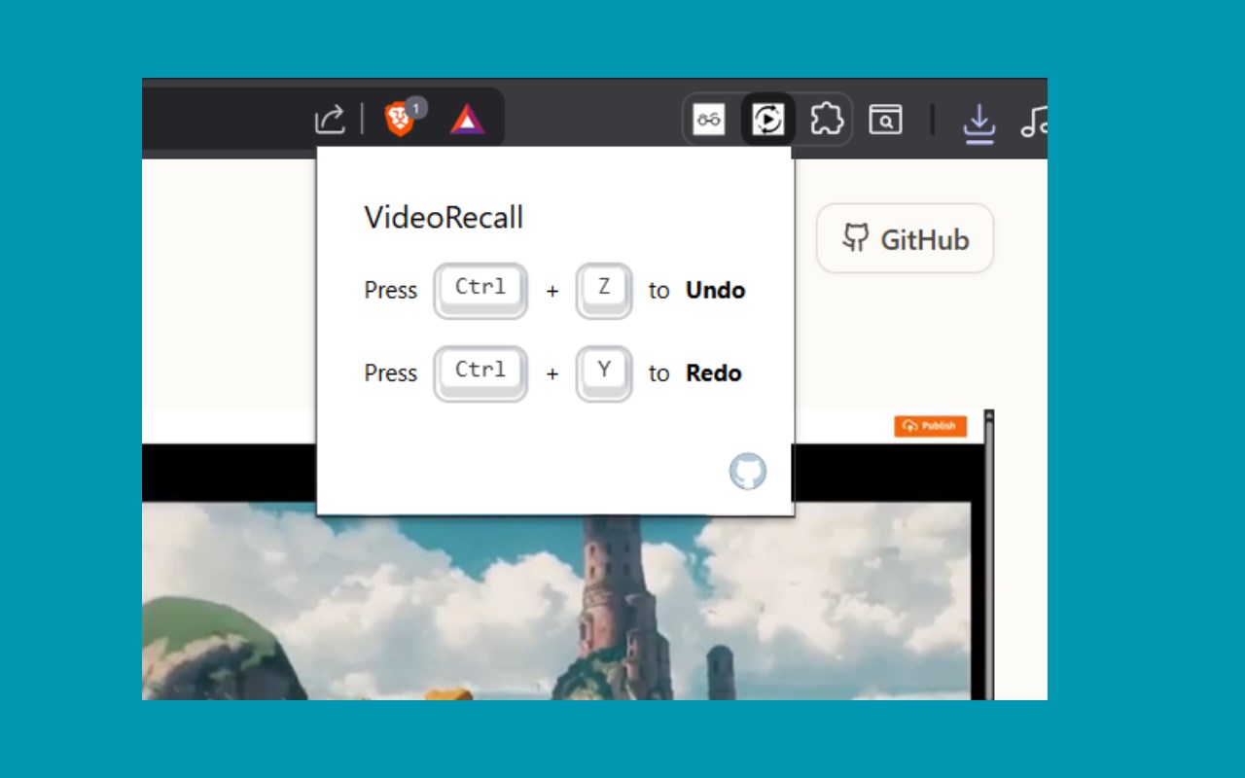Click the Ctrl key in Undo row
The height and width of the screenshot is (778, 1245).
click(480, 290)
